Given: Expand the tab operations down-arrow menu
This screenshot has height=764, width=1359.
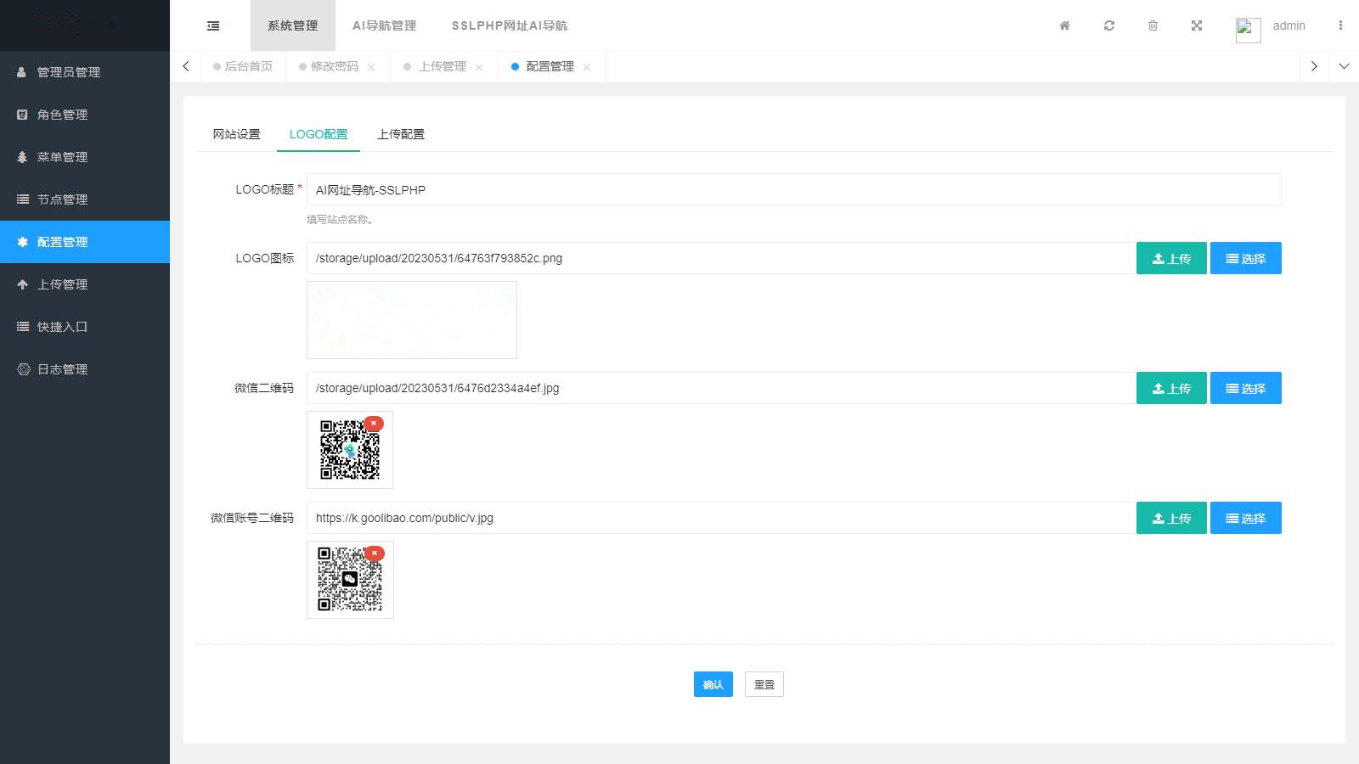Looking at the screenshot, I should (x=1344, y=66).
